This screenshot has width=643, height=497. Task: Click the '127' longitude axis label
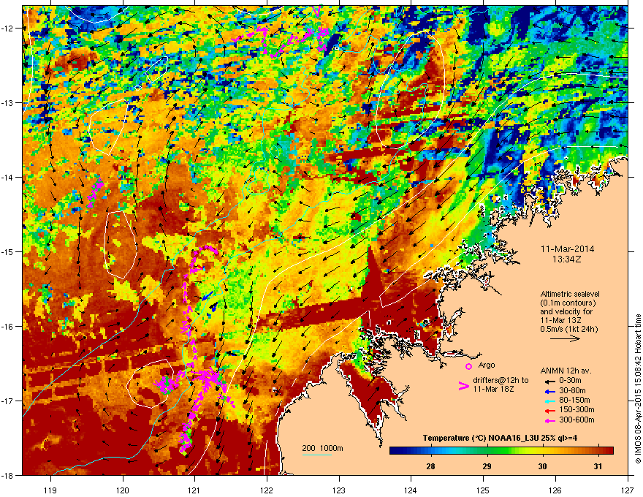click(x=628, y=490)
